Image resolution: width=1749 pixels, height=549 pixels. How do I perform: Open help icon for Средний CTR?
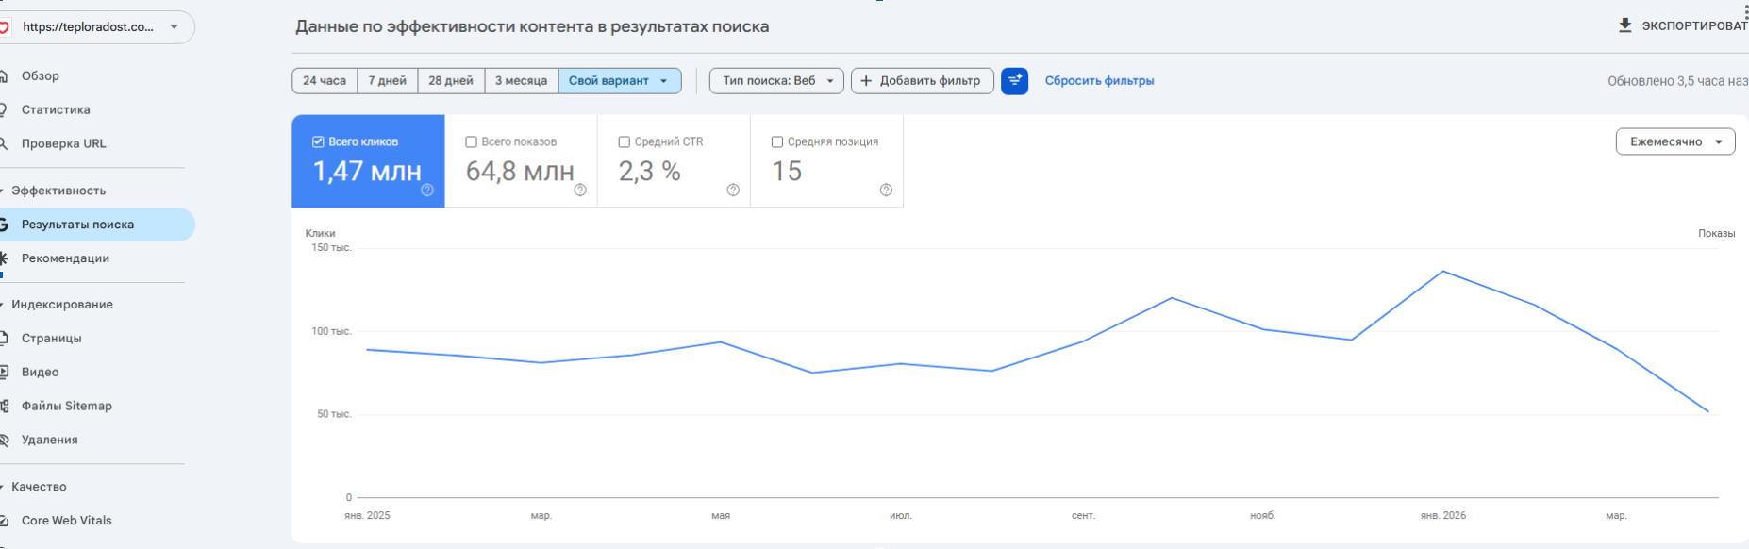click(x=733, y=190)
